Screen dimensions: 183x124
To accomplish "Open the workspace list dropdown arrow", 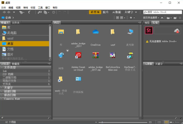I will coord(136,12).
